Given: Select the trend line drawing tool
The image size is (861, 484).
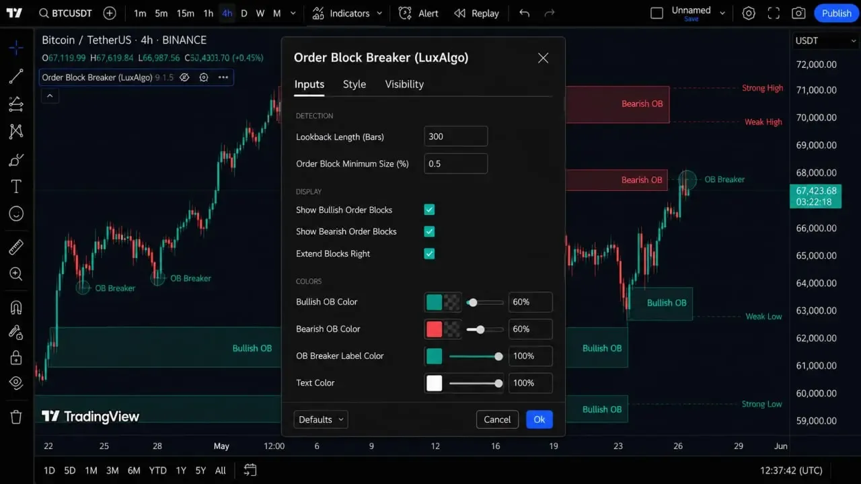Looking at the screenshot, I should pos(16,76).
